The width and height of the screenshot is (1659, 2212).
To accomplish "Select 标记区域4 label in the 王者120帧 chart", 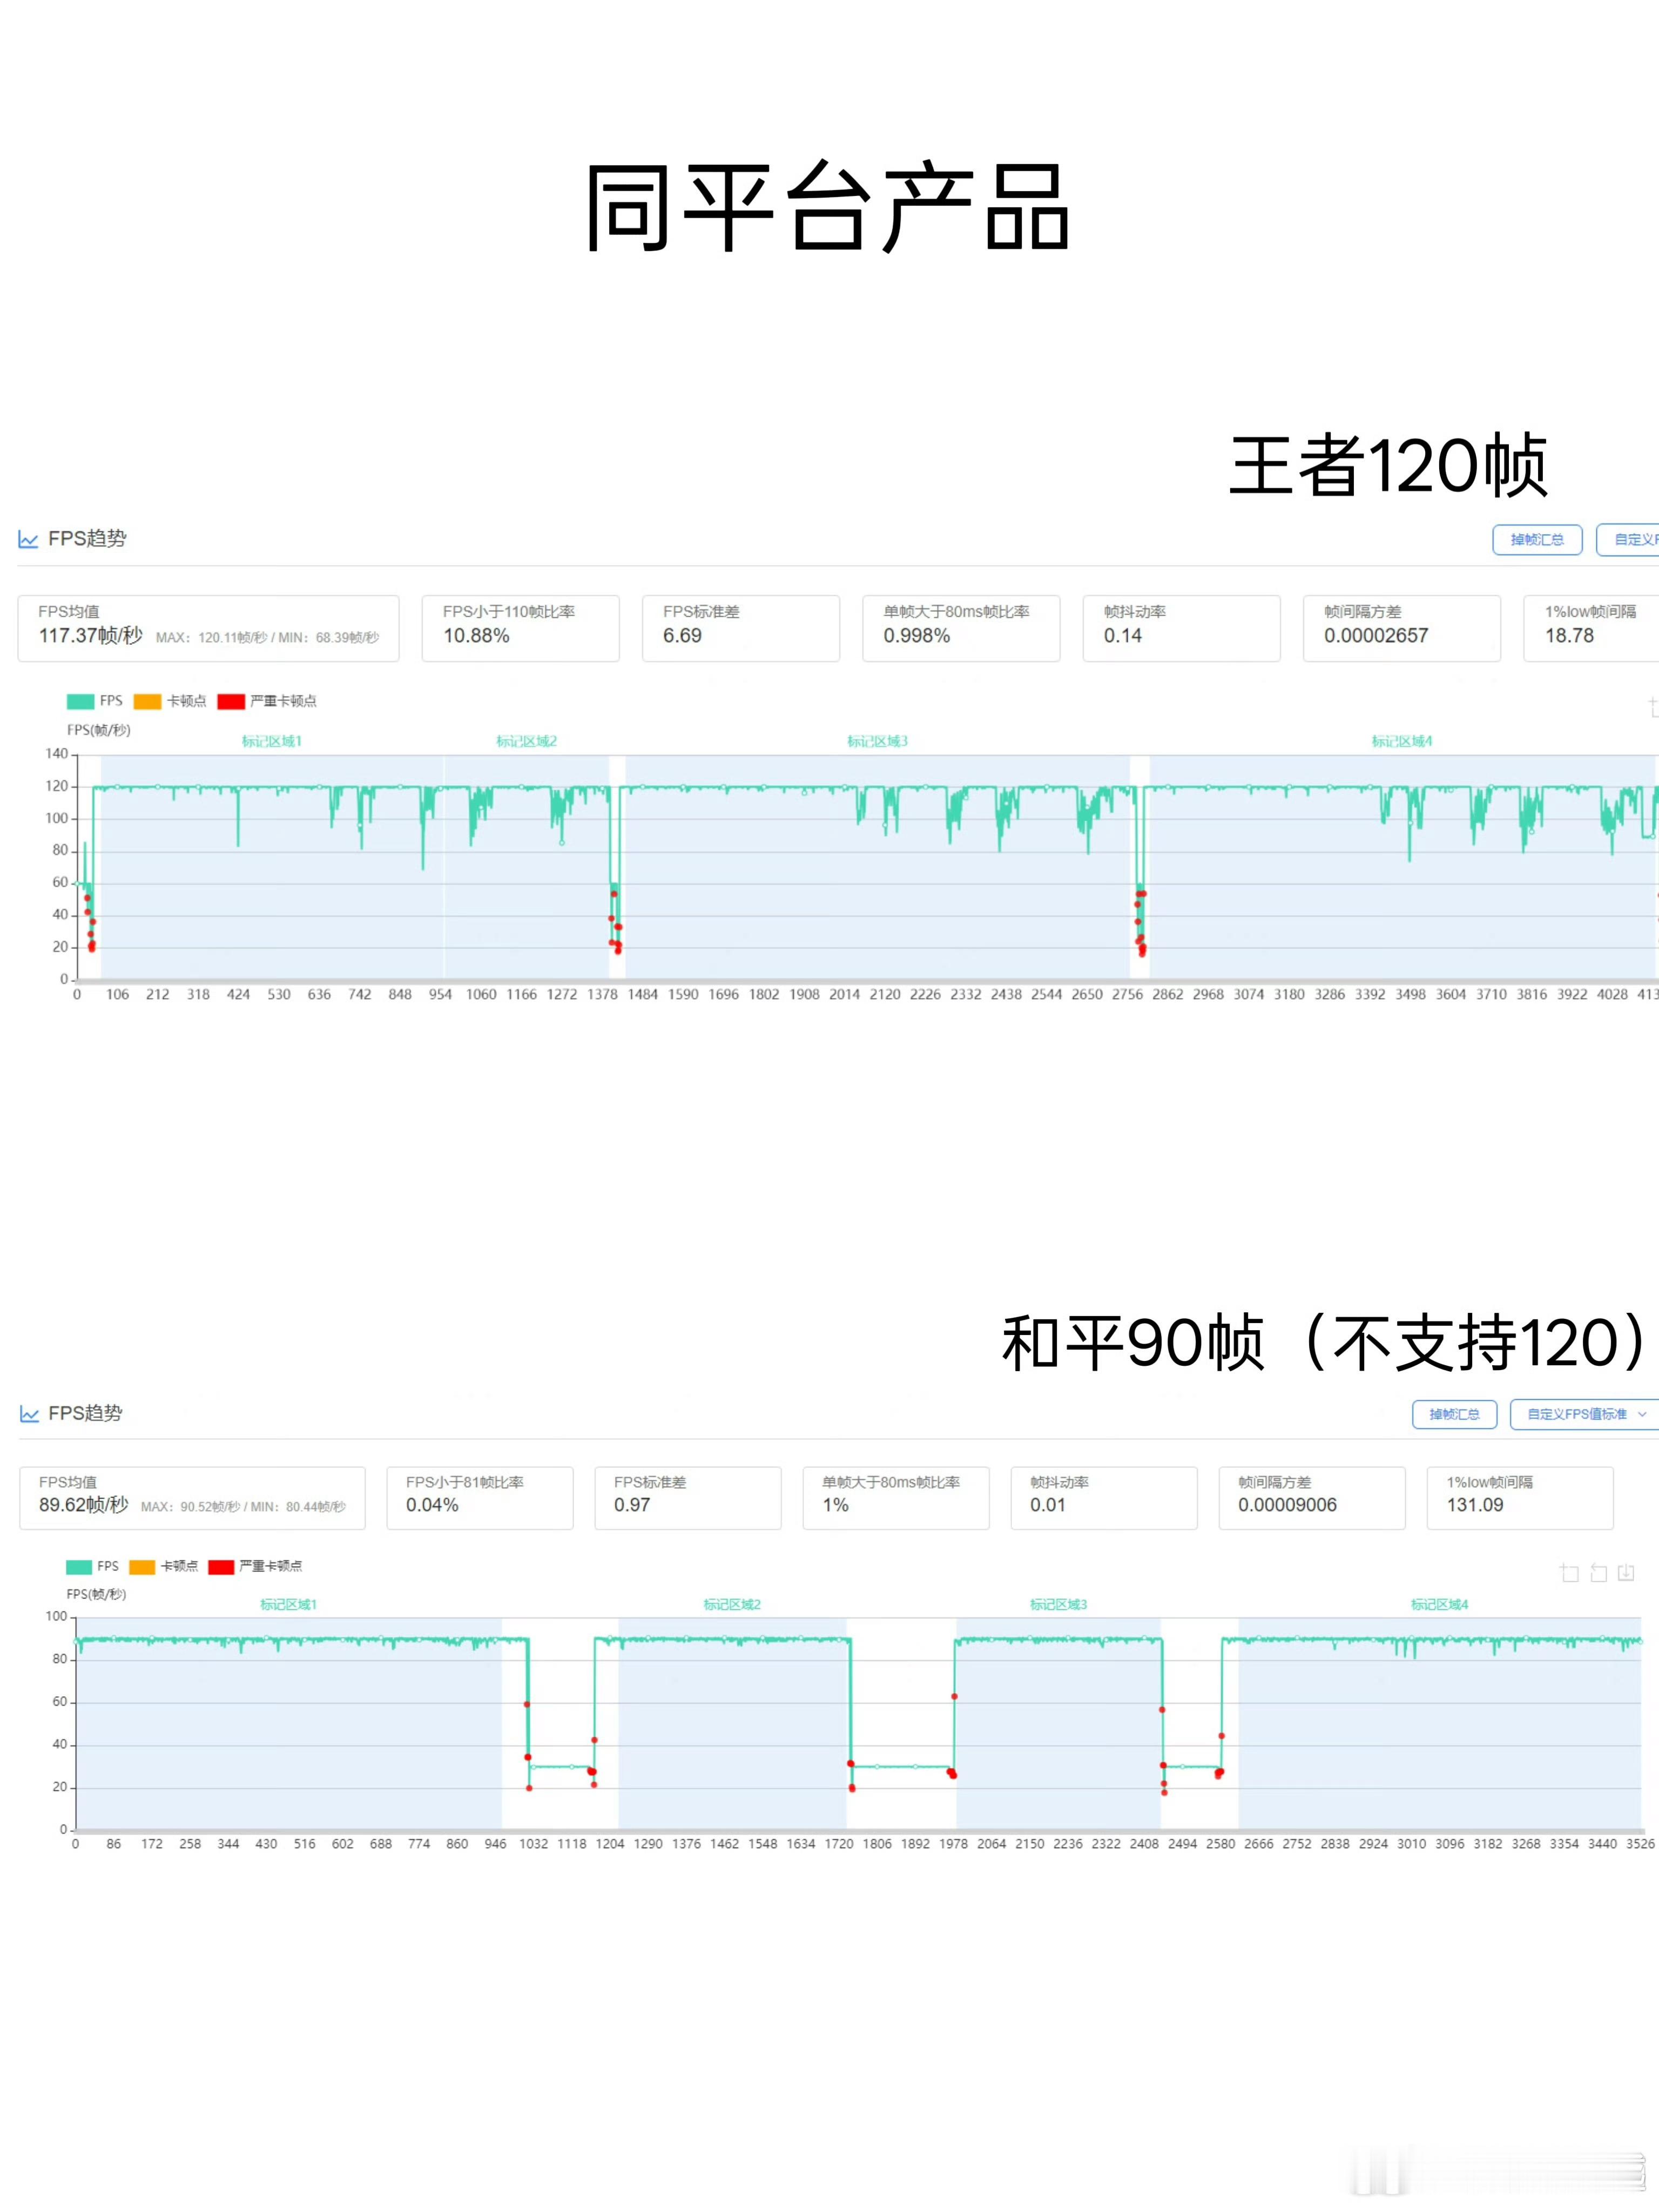I will [x=1401, y=741].
